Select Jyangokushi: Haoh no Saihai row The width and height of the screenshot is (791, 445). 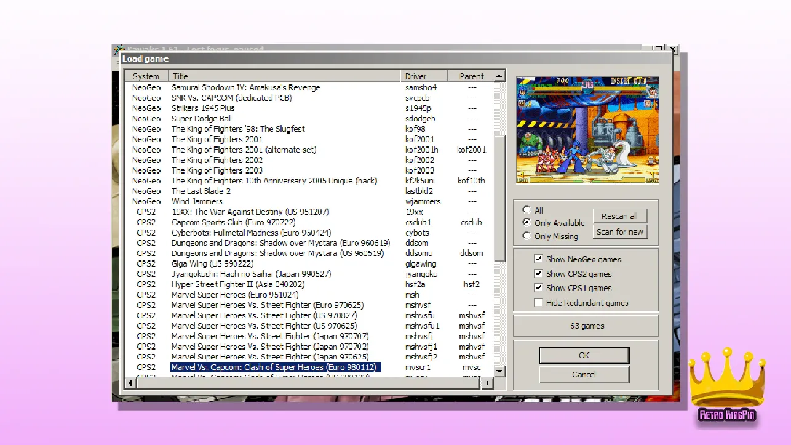click(x=309, y=274)
